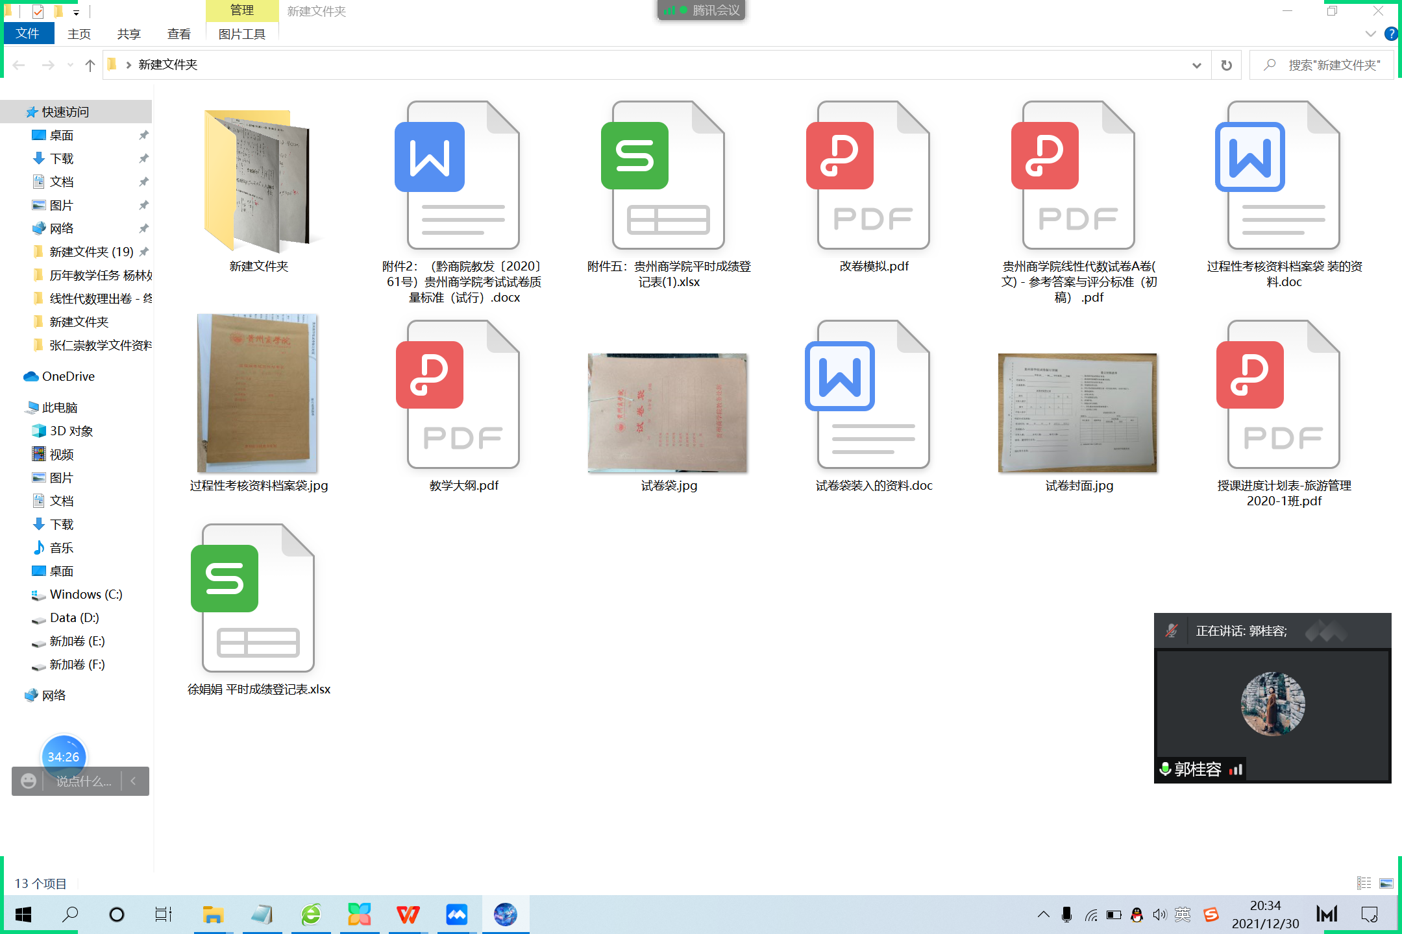Click the Up one level arrow
Image resolution: width=1402 pixels, height=934 pixels.
(x=90, y=65)
